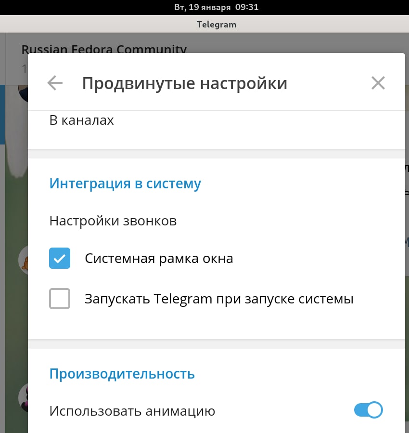Click the Использовать анимацию label
The height and width of the screenshot is (433, 409).
tap(132, 411)
